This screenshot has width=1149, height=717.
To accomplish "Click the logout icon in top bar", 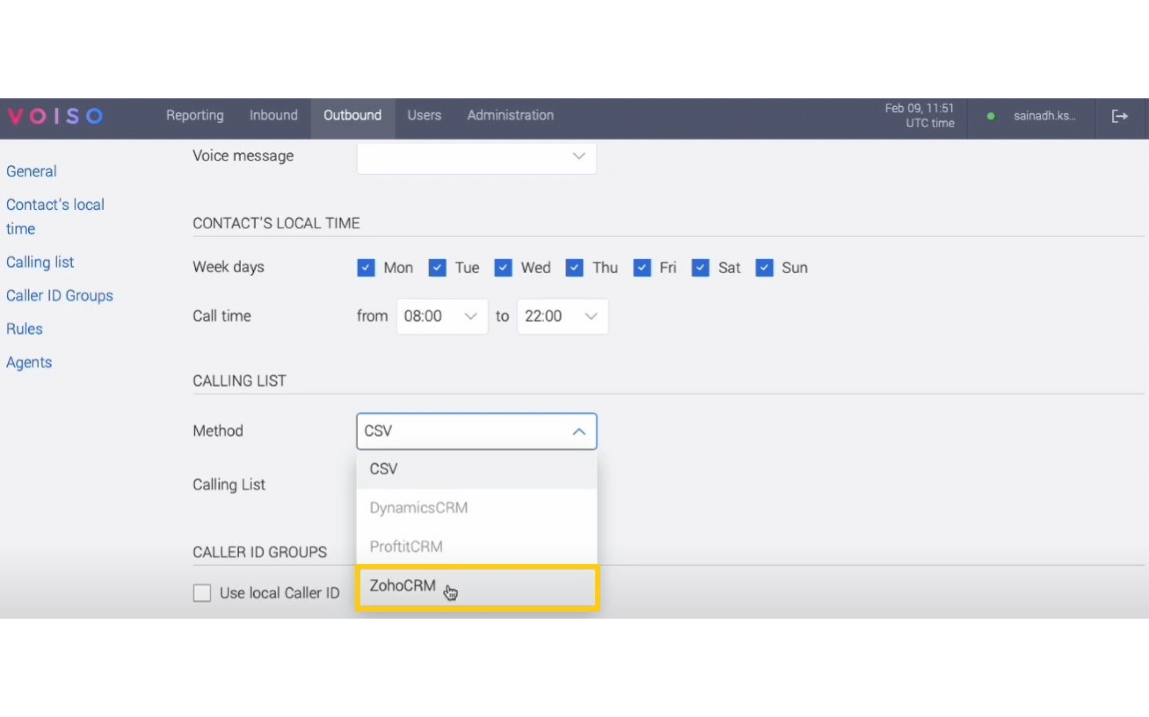I will point(1119,116).
